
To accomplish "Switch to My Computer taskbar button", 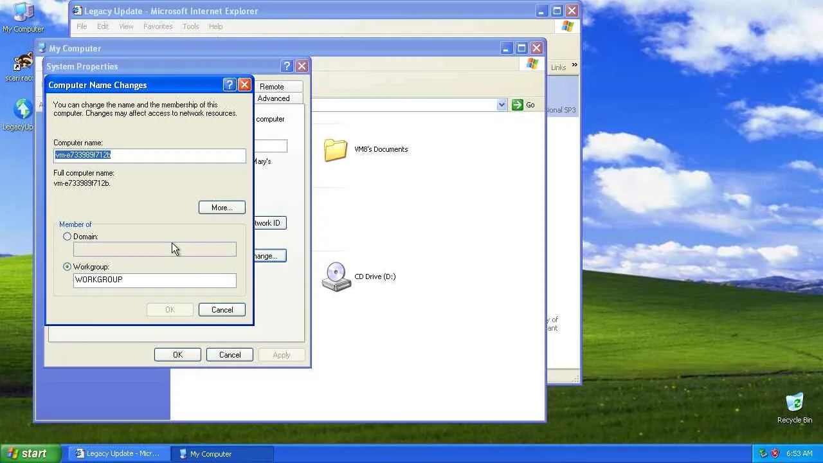I will tap(222, 453).
